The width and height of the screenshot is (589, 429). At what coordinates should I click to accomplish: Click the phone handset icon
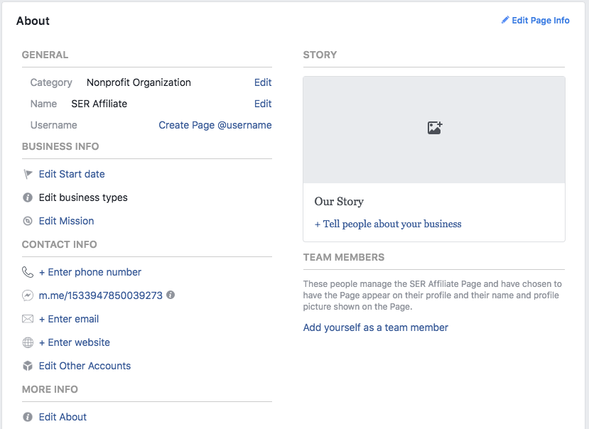pos(28,272)
